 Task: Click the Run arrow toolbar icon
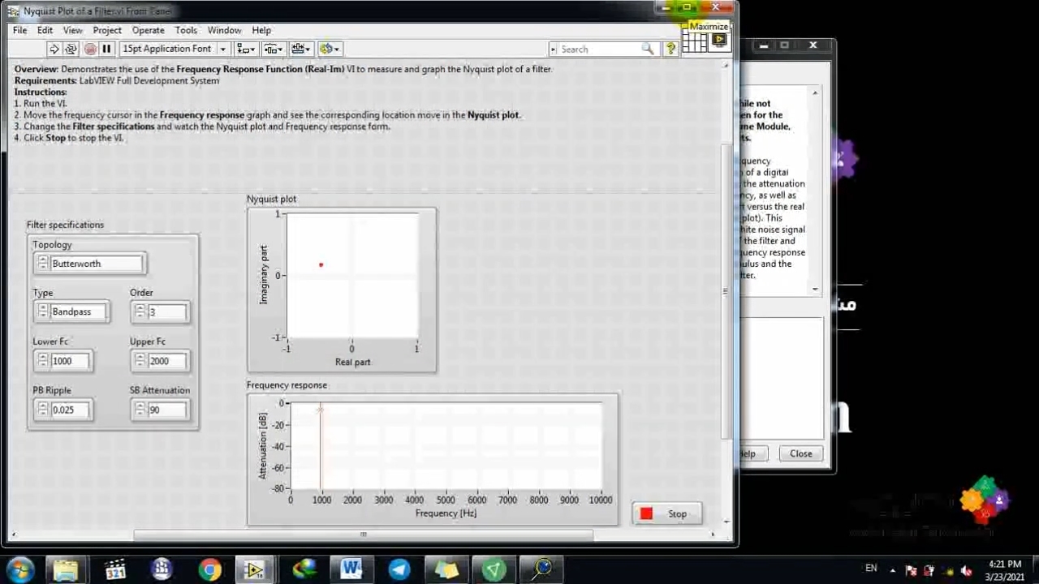[54, 49]
